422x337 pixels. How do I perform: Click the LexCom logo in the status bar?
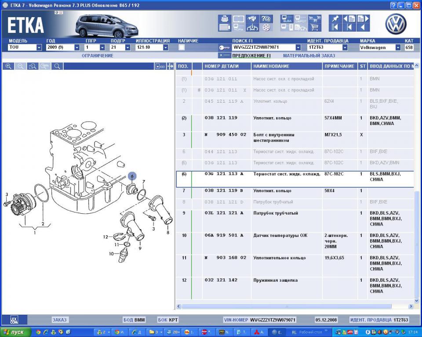coord(15,320)
